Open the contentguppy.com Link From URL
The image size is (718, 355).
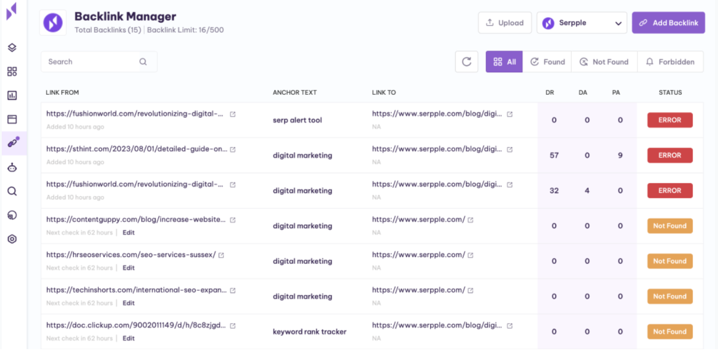point(136,219)
